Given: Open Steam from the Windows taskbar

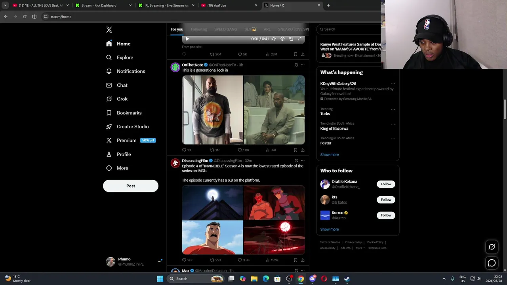Looking at the screenshot, I should 347,279.
